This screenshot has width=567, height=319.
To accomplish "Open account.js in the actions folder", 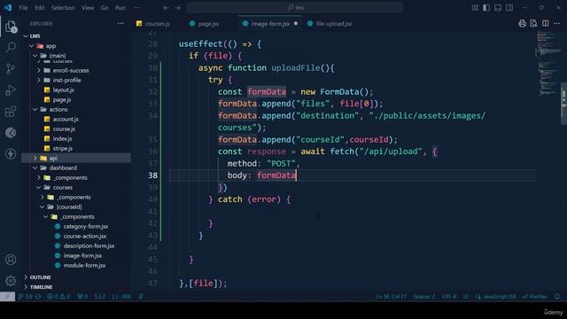I will [x=66, y=119].
